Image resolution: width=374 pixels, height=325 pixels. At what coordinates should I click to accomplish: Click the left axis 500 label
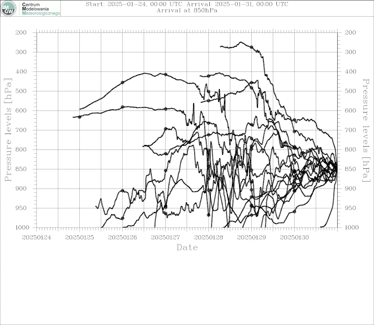(21, 91)
